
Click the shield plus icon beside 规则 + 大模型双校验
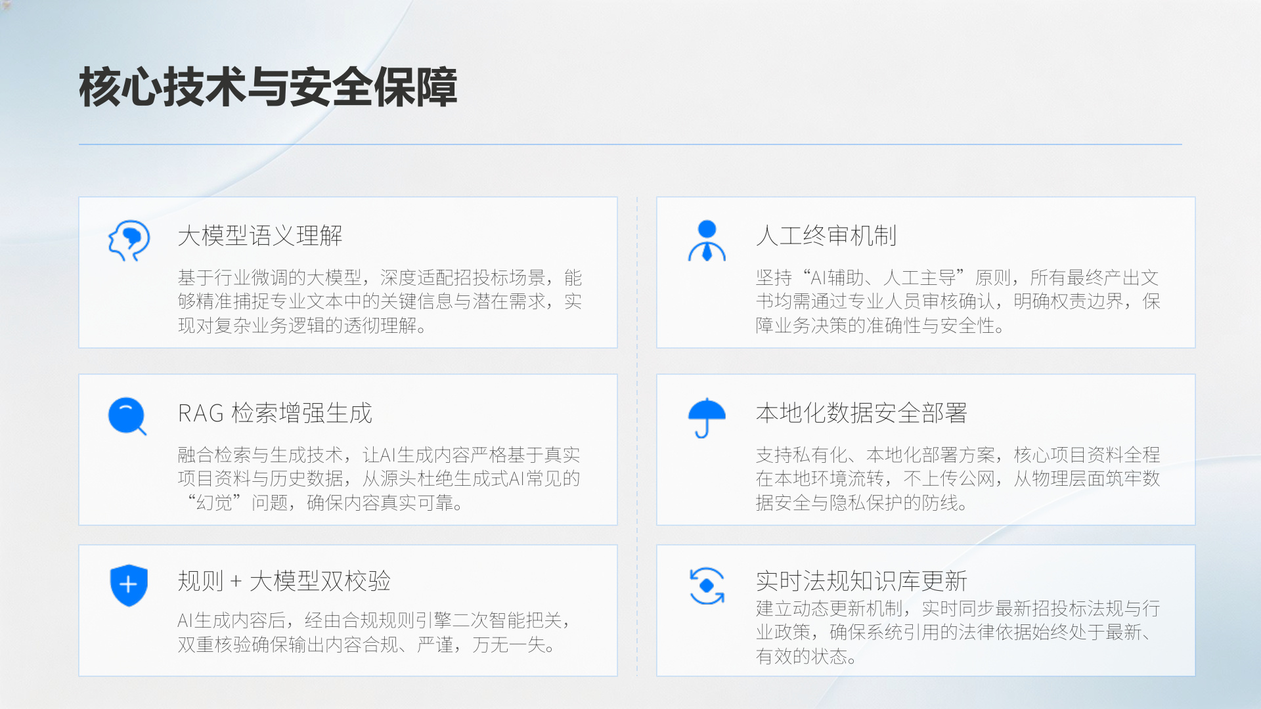(x=129, y=585)
